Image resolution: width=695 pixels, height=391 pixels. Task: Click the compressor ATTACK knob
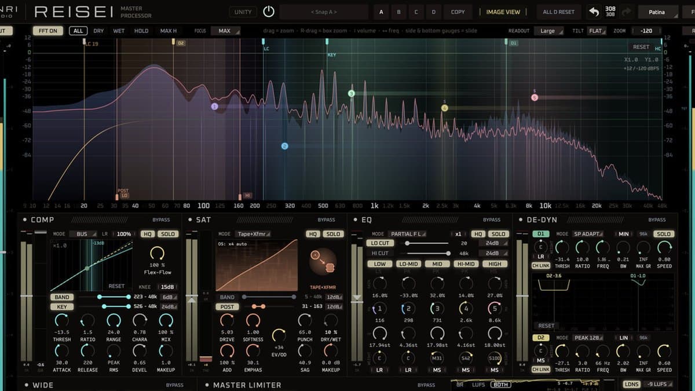61,350
